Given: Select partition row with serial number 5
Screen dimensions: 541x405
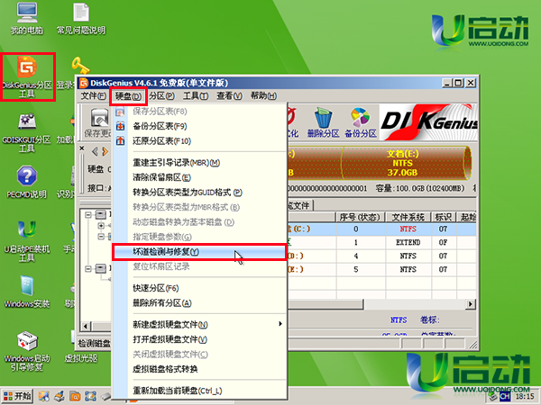Looking at the screenshot, I should tap(381, 269).
